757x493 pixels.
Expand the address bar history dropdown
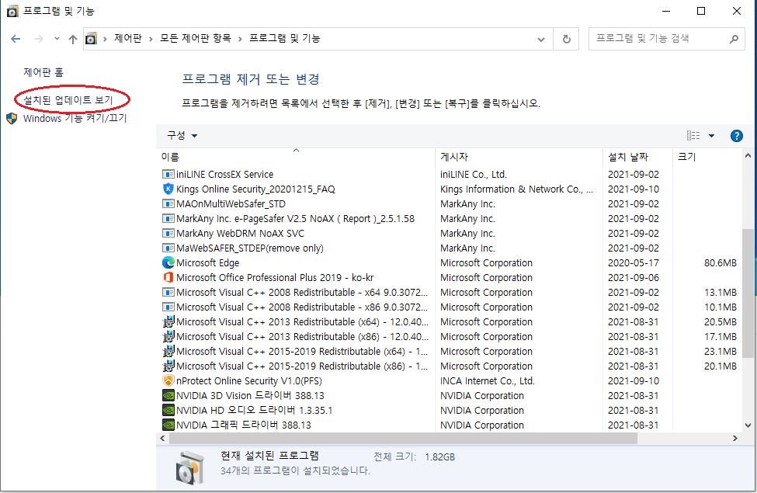click(x=540, y=39)
